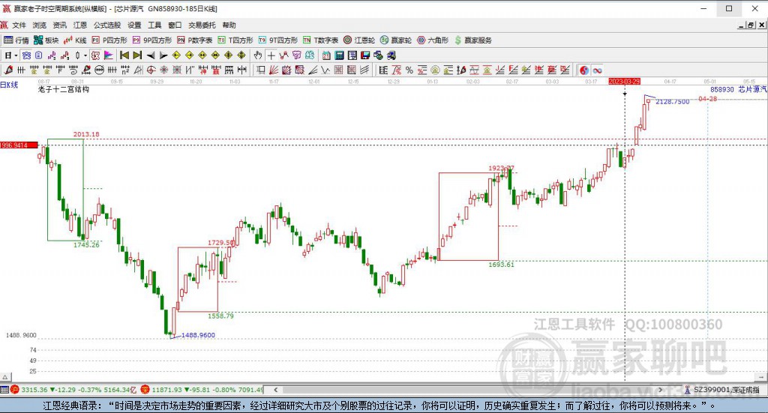Open the 设置 menu
Image resolution: width=768 pixels, height=413 pixels.
134,25
